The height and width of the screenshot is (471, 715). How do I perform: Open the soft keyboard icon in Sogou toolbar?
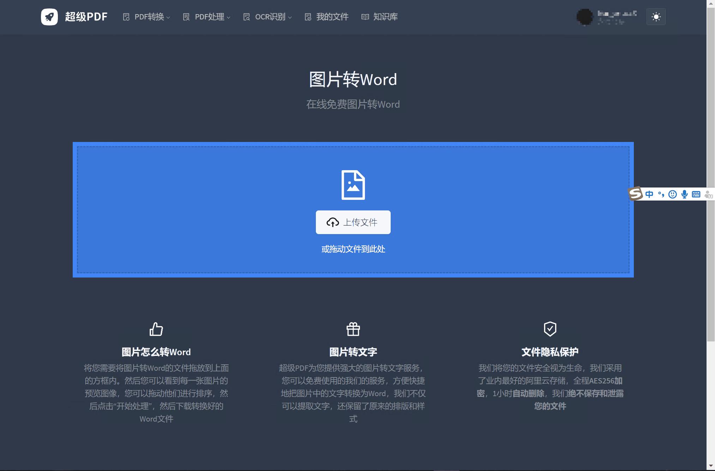click(x=696, y=194)
